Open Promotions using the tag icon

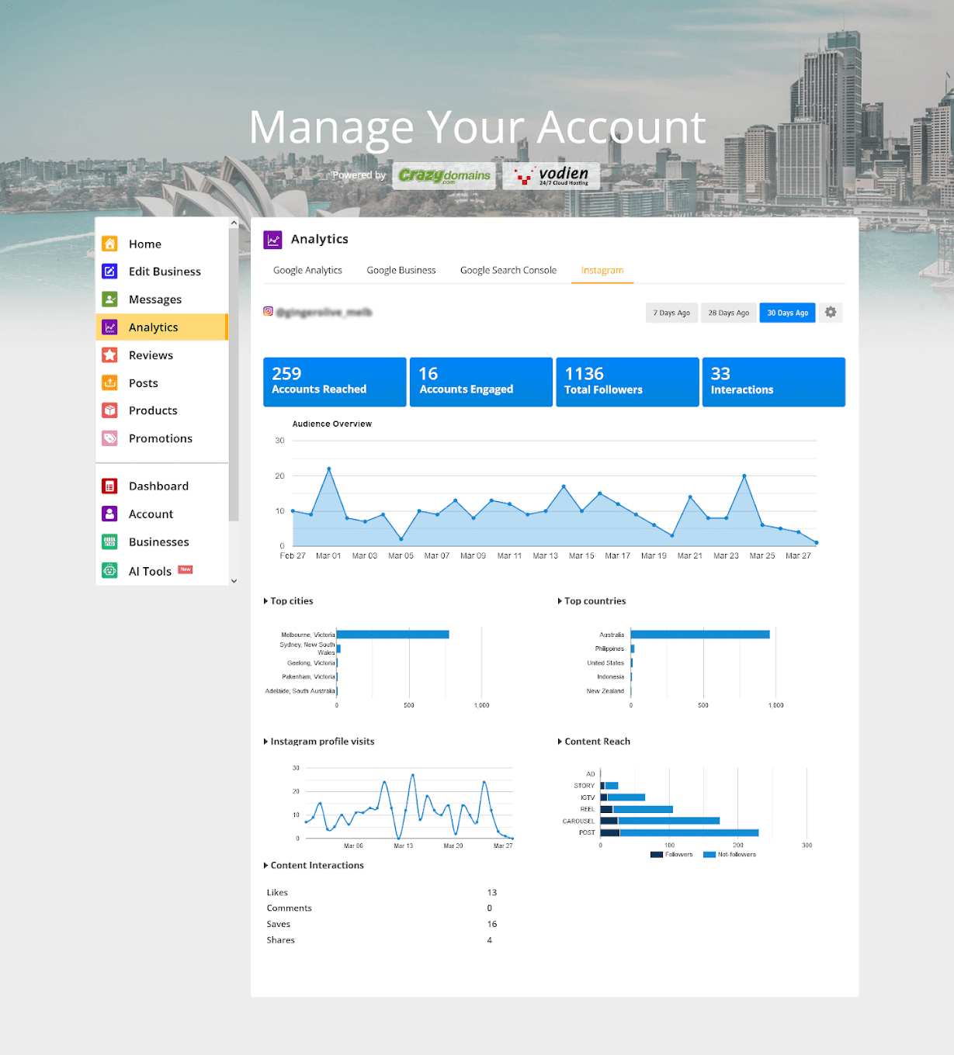coord(109,438)
